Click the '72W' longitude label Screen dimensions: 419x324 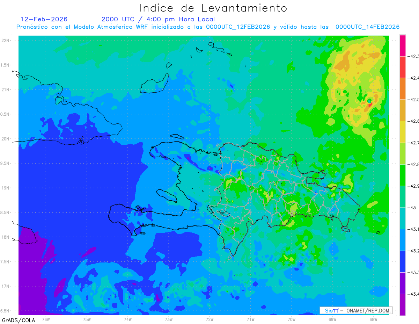click(x=209, y=319)
